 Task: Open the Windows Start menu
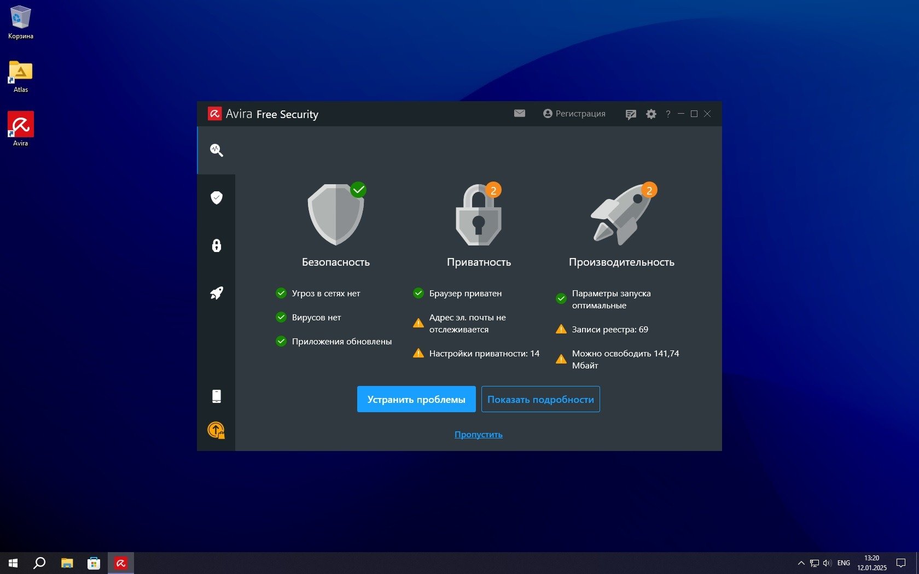(13, 563)
